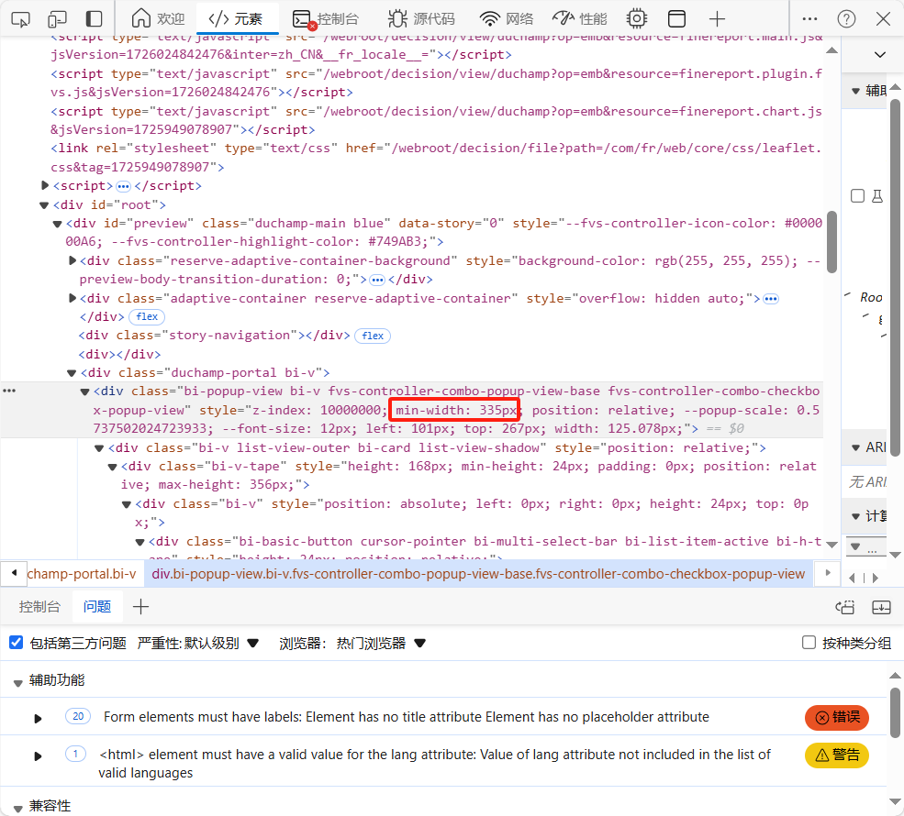Open the 控制台 console tab in top toolbar
Screen dimensions: 904x816
pos(325,19)
